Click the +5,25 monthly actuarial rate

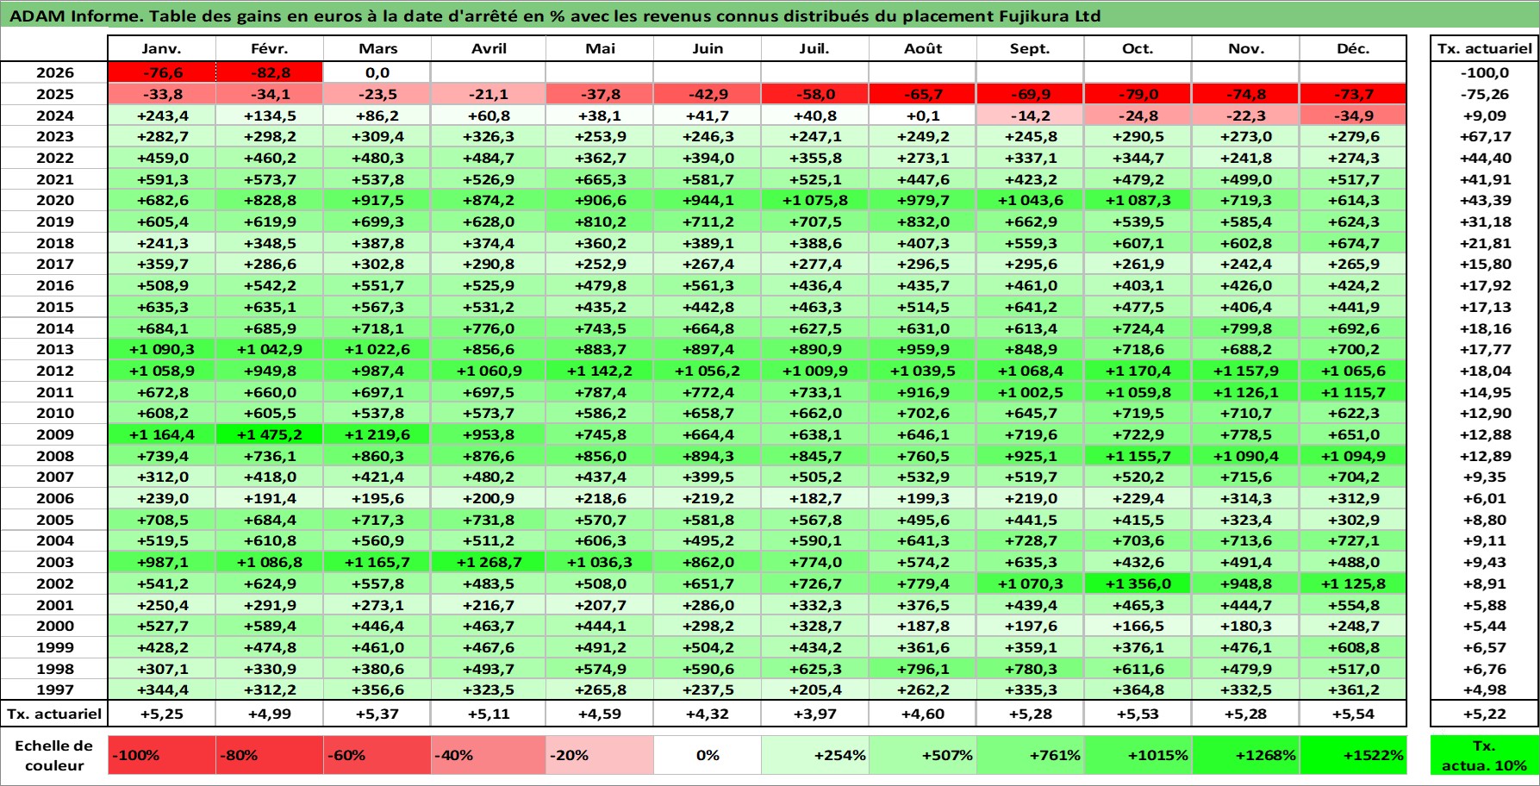[162, 714]
